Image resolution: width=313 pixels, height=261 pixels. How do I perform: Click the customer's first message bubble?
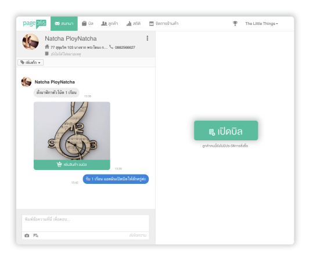tap(56, 93)
